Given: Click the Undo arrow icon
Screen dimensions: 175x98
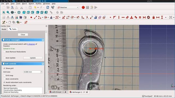Looking at the screenshot, I should coord(35,7).
